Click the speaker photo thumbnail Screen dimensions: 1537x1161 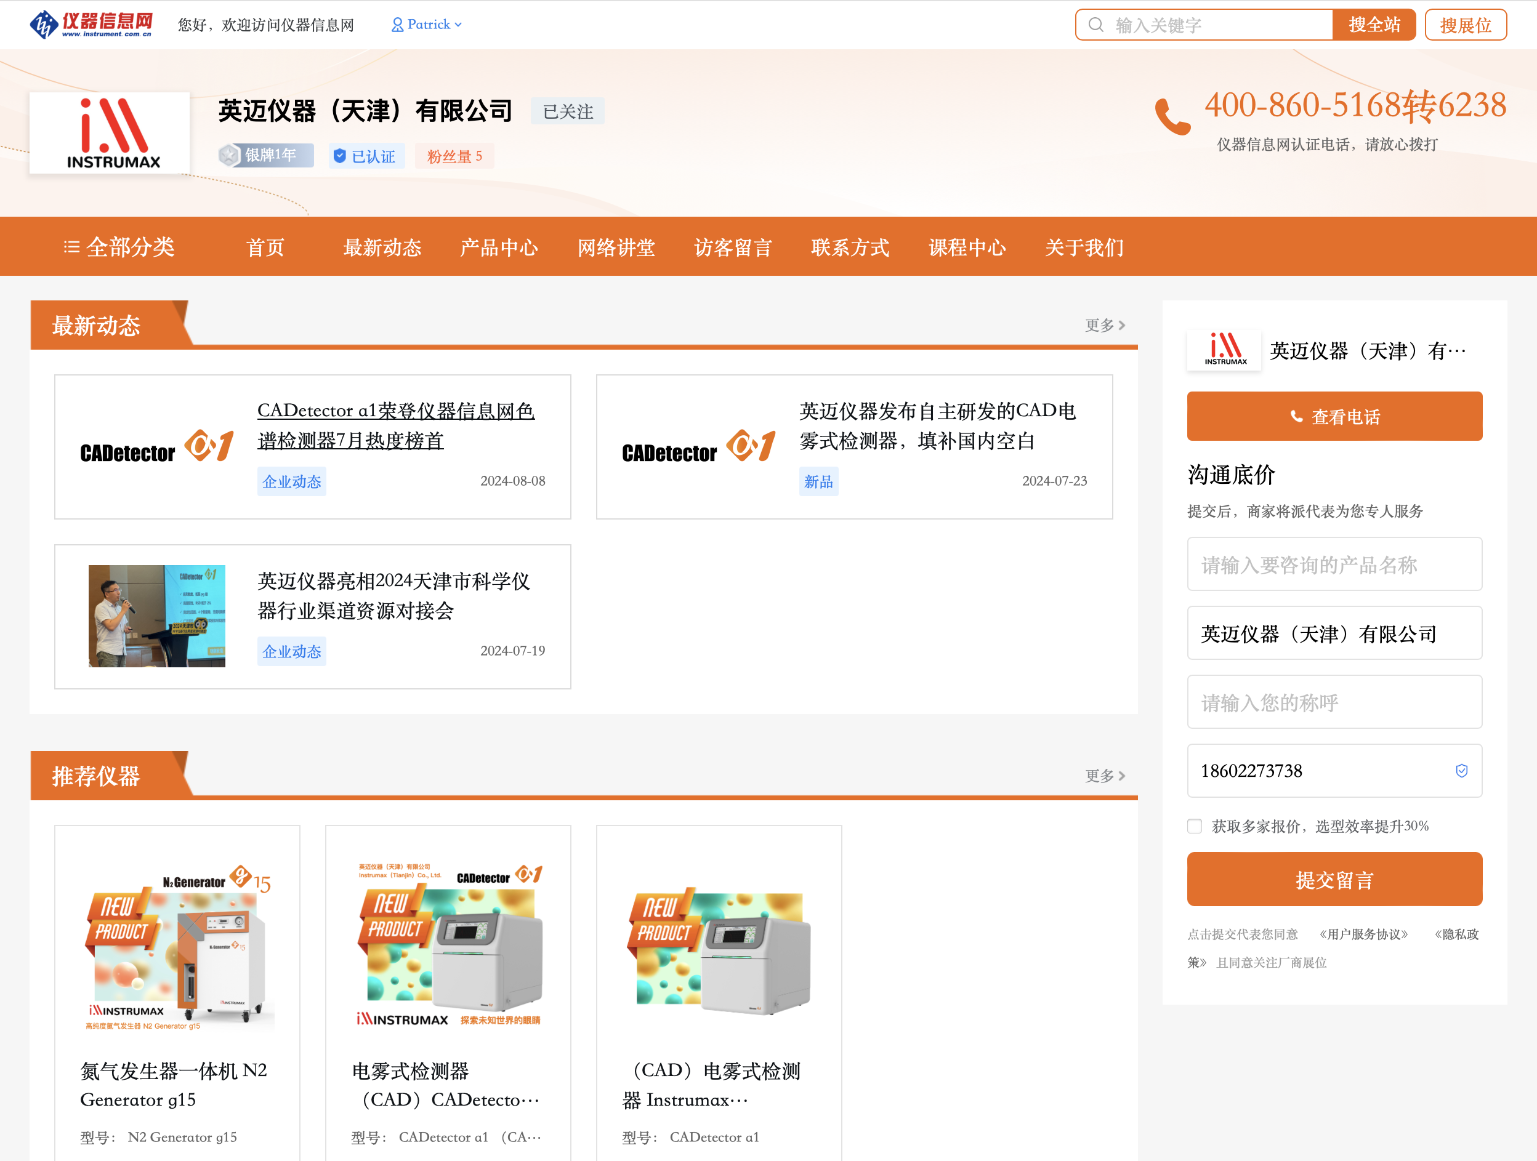(157, 616)
